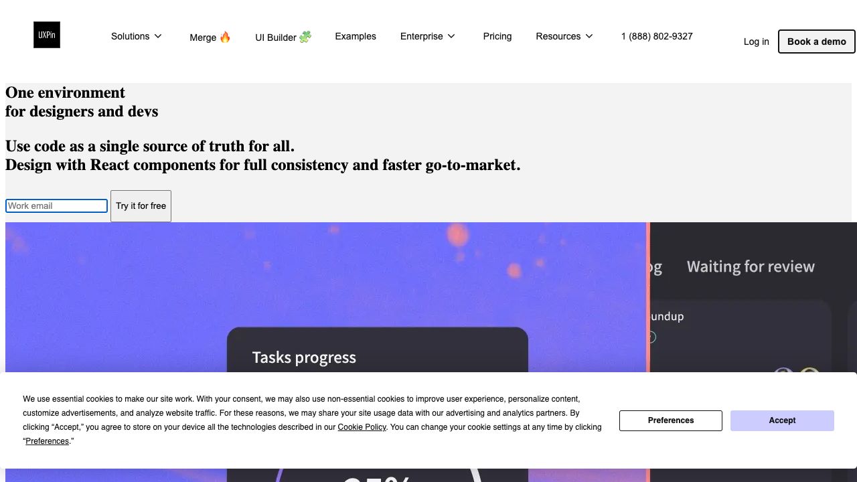
Task: Click the Log in link
Action: click(756, 42)
